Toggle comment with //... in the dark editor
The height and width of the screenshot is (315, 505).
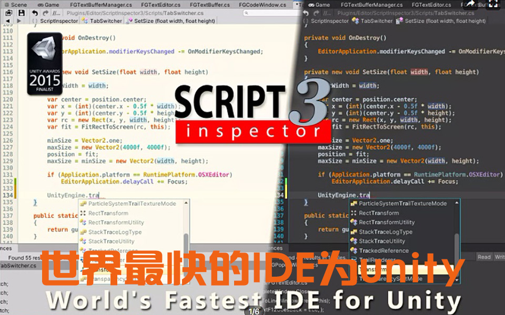point(327,13)
